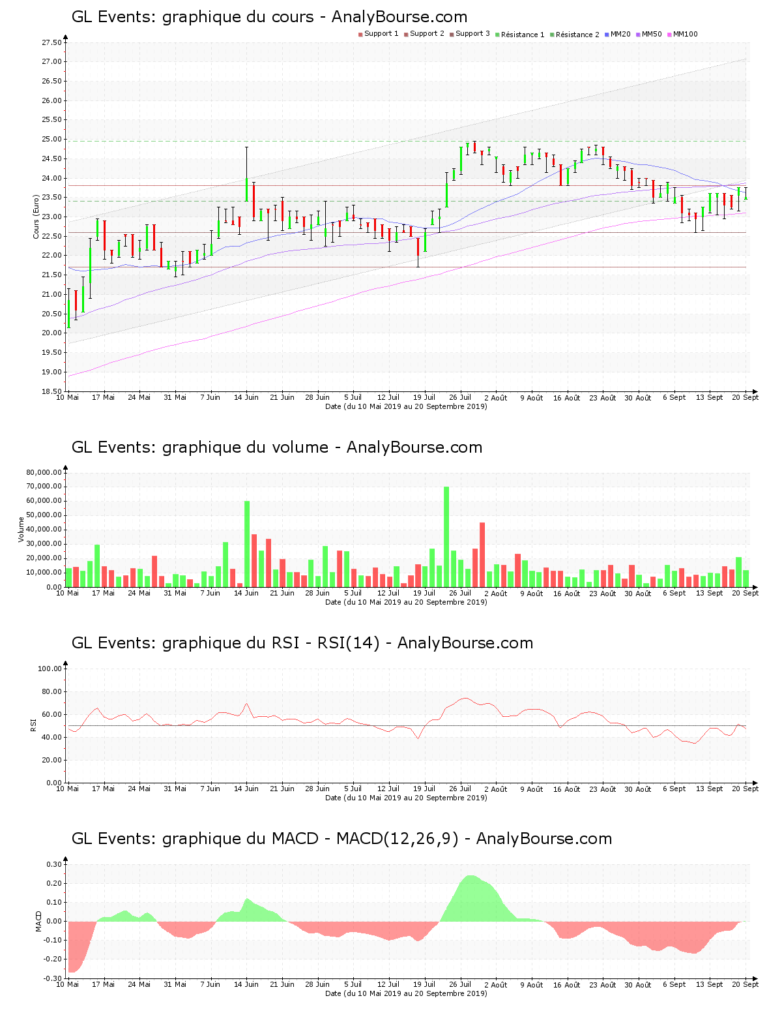Click the red swatch beside Support 1

click(x=360, y=35)
